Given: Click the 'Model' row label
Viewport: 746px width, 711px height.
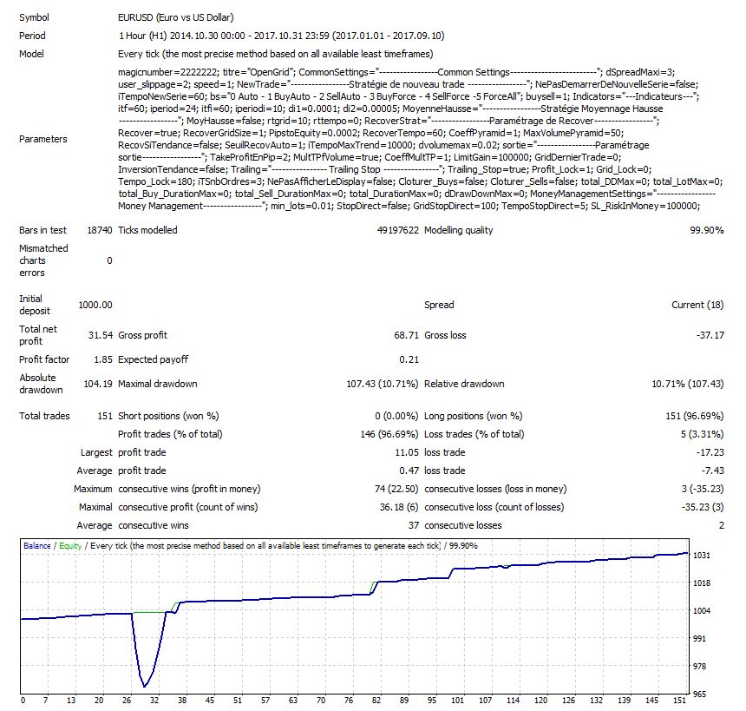Looking at the screenshot, I should click(31, 54).
